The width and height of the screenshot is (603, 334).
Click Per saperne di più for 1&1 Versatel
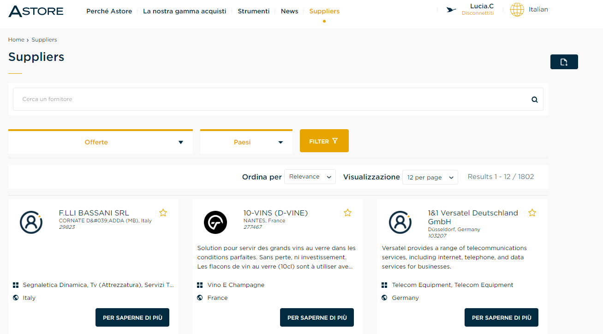pos(502,317)
